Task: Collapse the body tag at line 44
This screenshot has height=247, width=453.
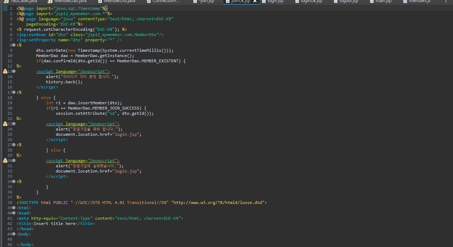Action: [x=14, y=234]
